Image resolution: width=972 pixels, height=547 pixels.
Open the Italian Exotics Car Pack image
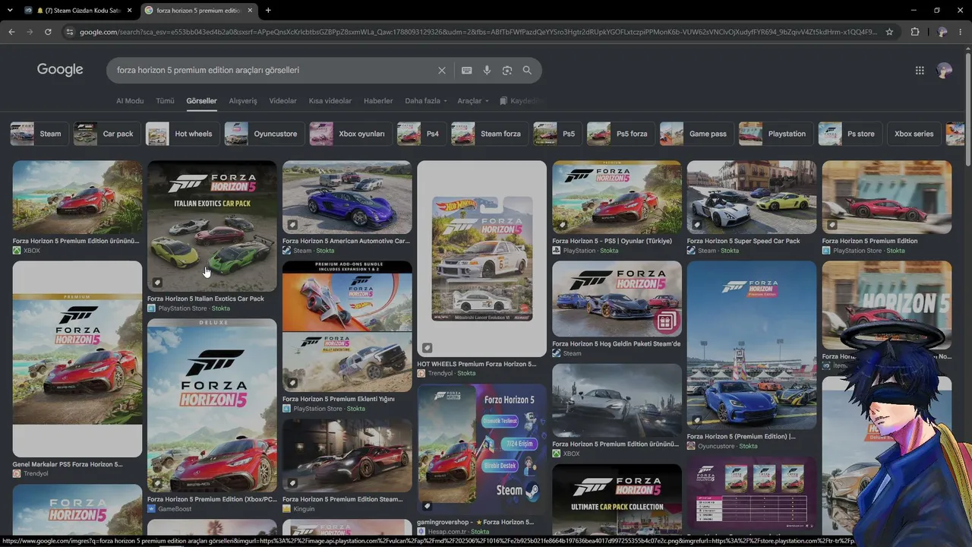click(x=212, y=226)
